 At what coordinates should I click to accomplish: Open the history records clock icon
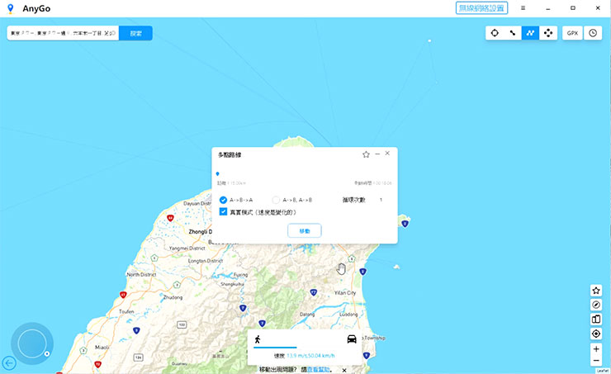pos(593,34)
